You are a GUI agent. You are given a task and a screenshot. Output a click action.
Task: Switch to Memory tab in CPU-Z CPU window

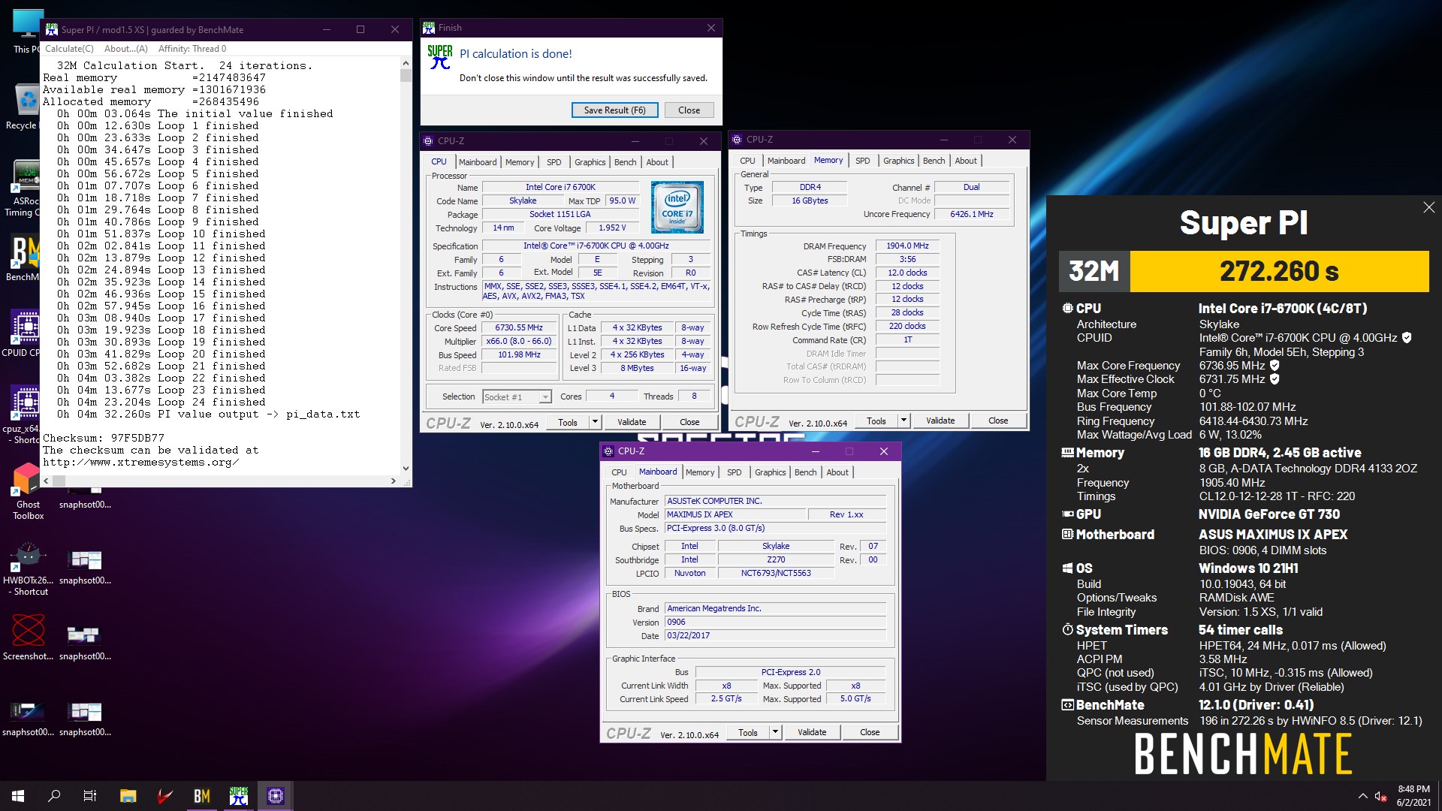520,162
